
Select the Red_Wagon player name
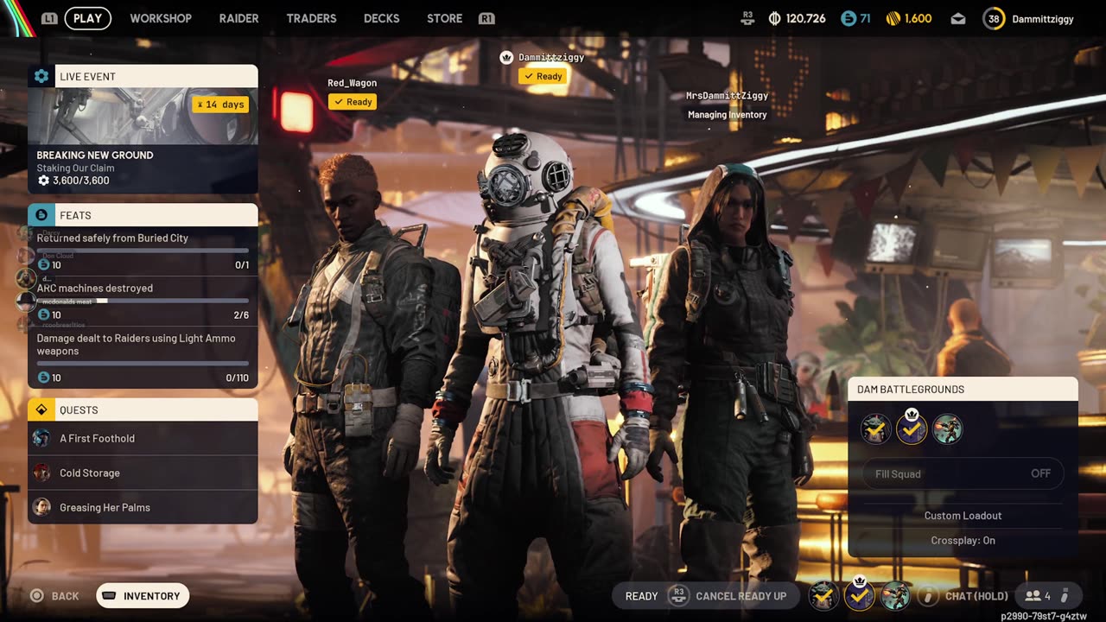(x=352, y=83)
